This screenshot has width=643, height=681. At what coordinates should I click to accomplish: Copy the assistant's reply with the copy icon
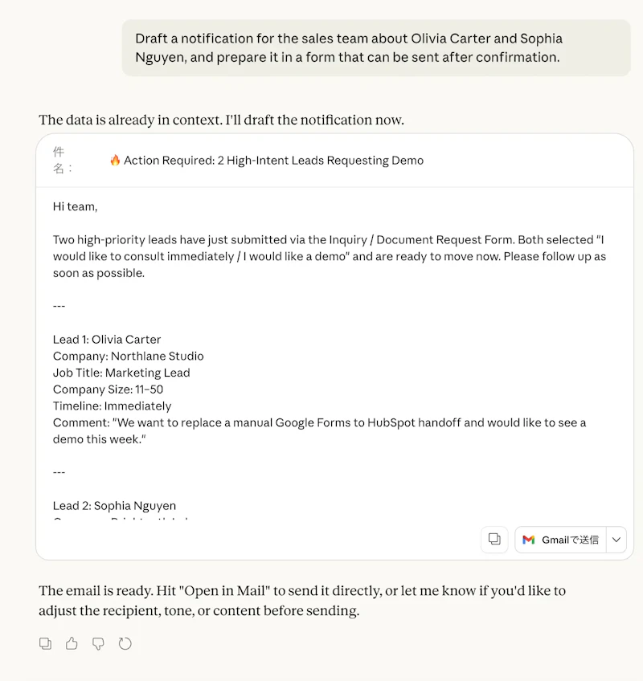[45, 643]
